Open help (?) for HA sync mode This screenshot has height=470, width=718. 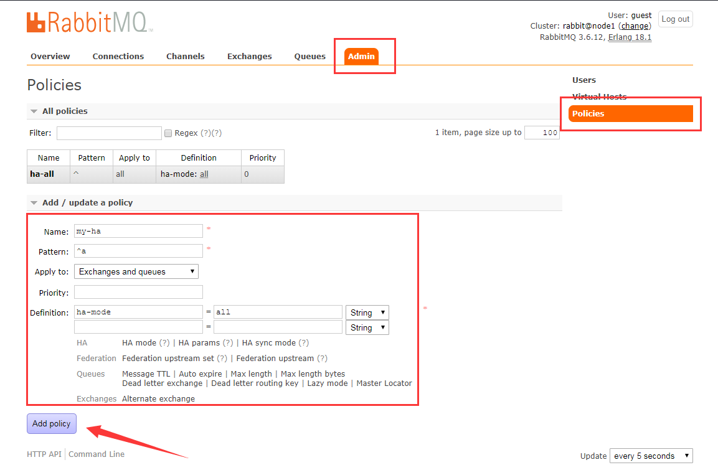pos(304,343)
